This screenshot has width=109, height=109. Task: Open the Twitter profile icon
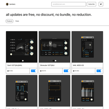coord(101,4)
